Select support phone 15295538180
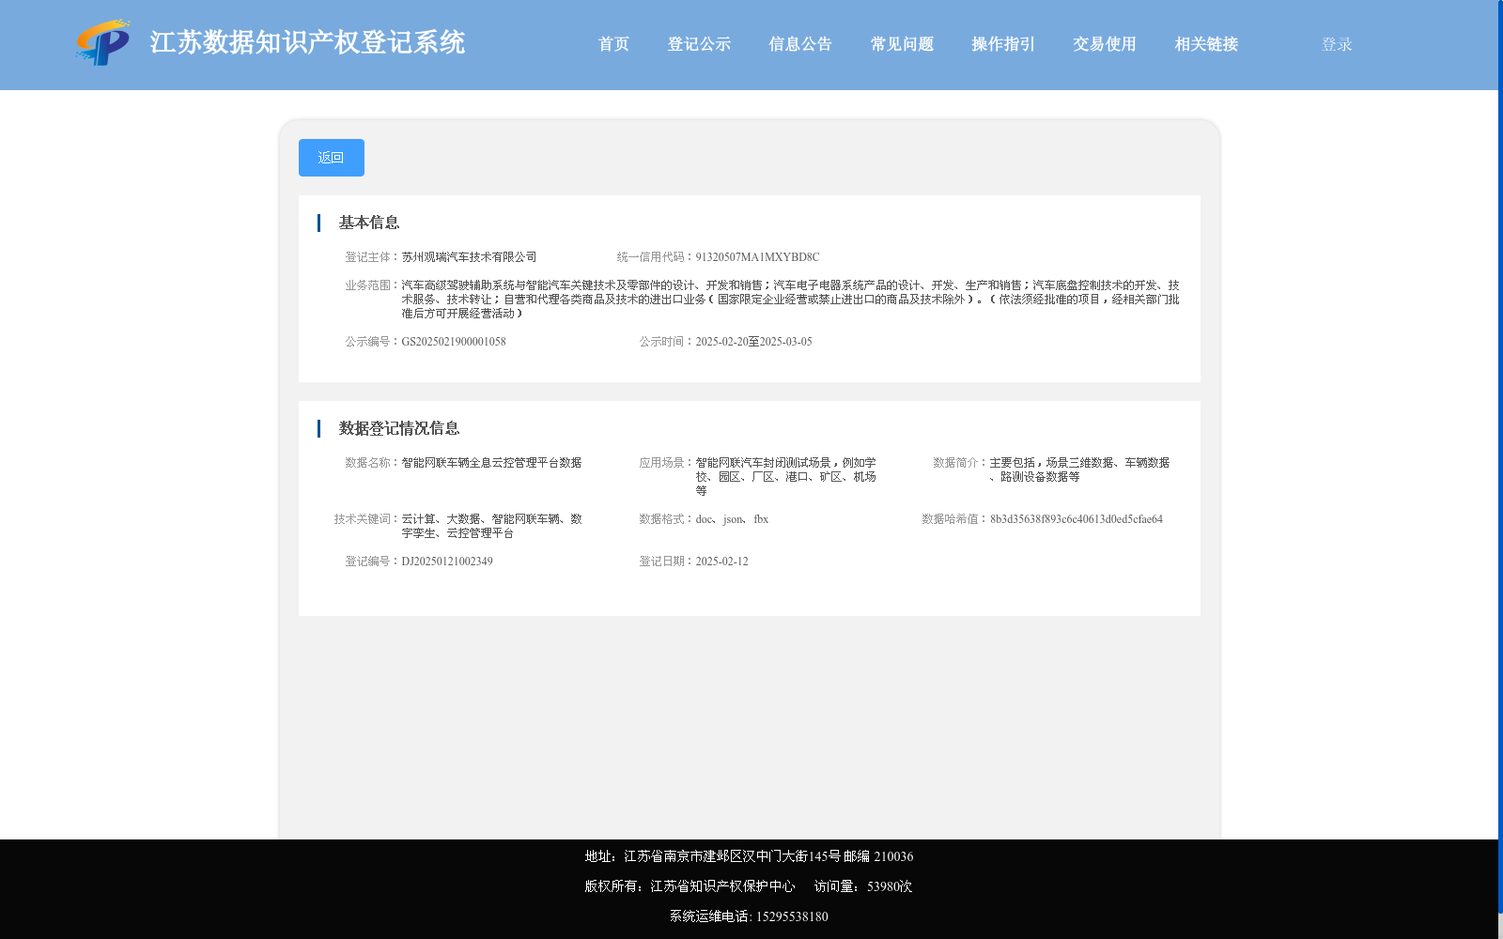Screen dimensions: 1503x939 coord(792,916)
